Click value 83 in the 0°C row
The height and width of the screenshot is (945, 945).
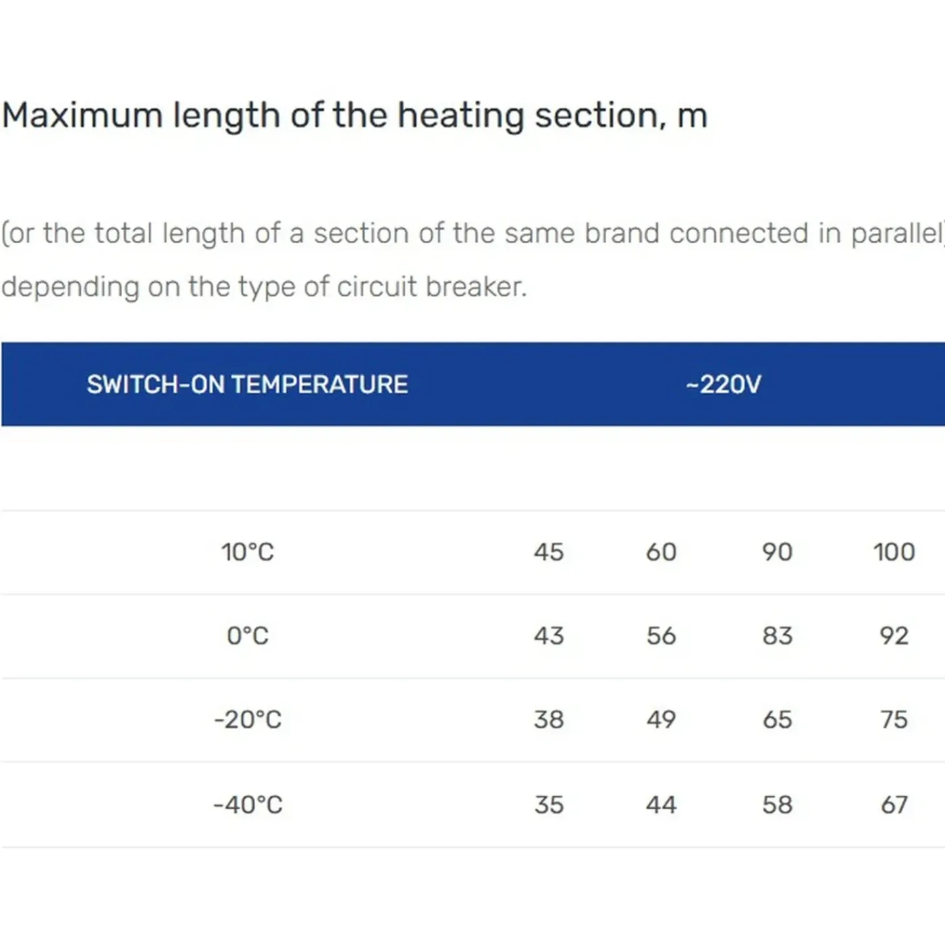tap(777, 636)
